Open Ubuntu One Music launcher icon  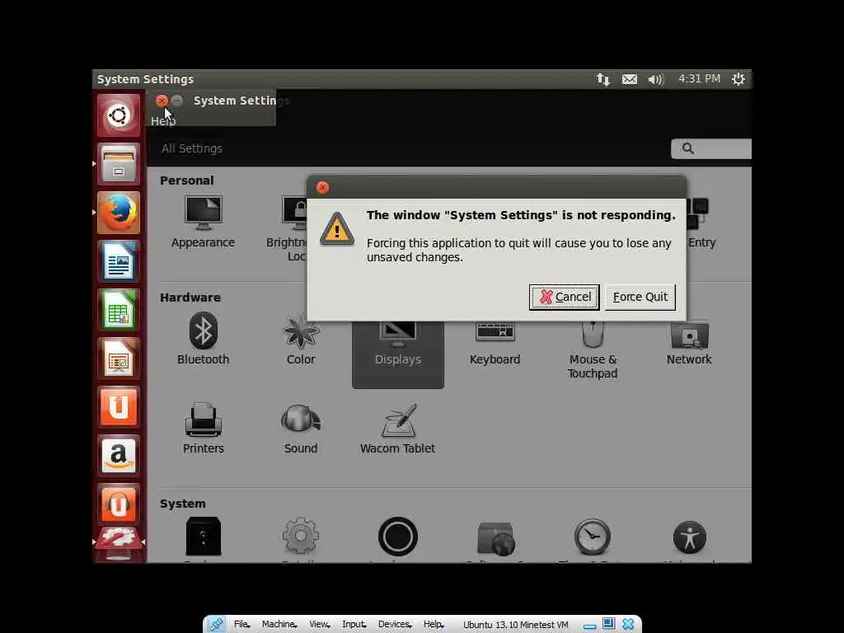pyautogui.click(x=119, y=504)
